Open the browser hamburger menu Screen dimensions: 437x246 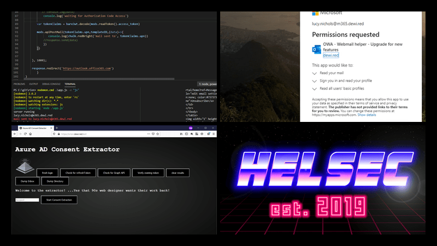[x=215, y=133]
